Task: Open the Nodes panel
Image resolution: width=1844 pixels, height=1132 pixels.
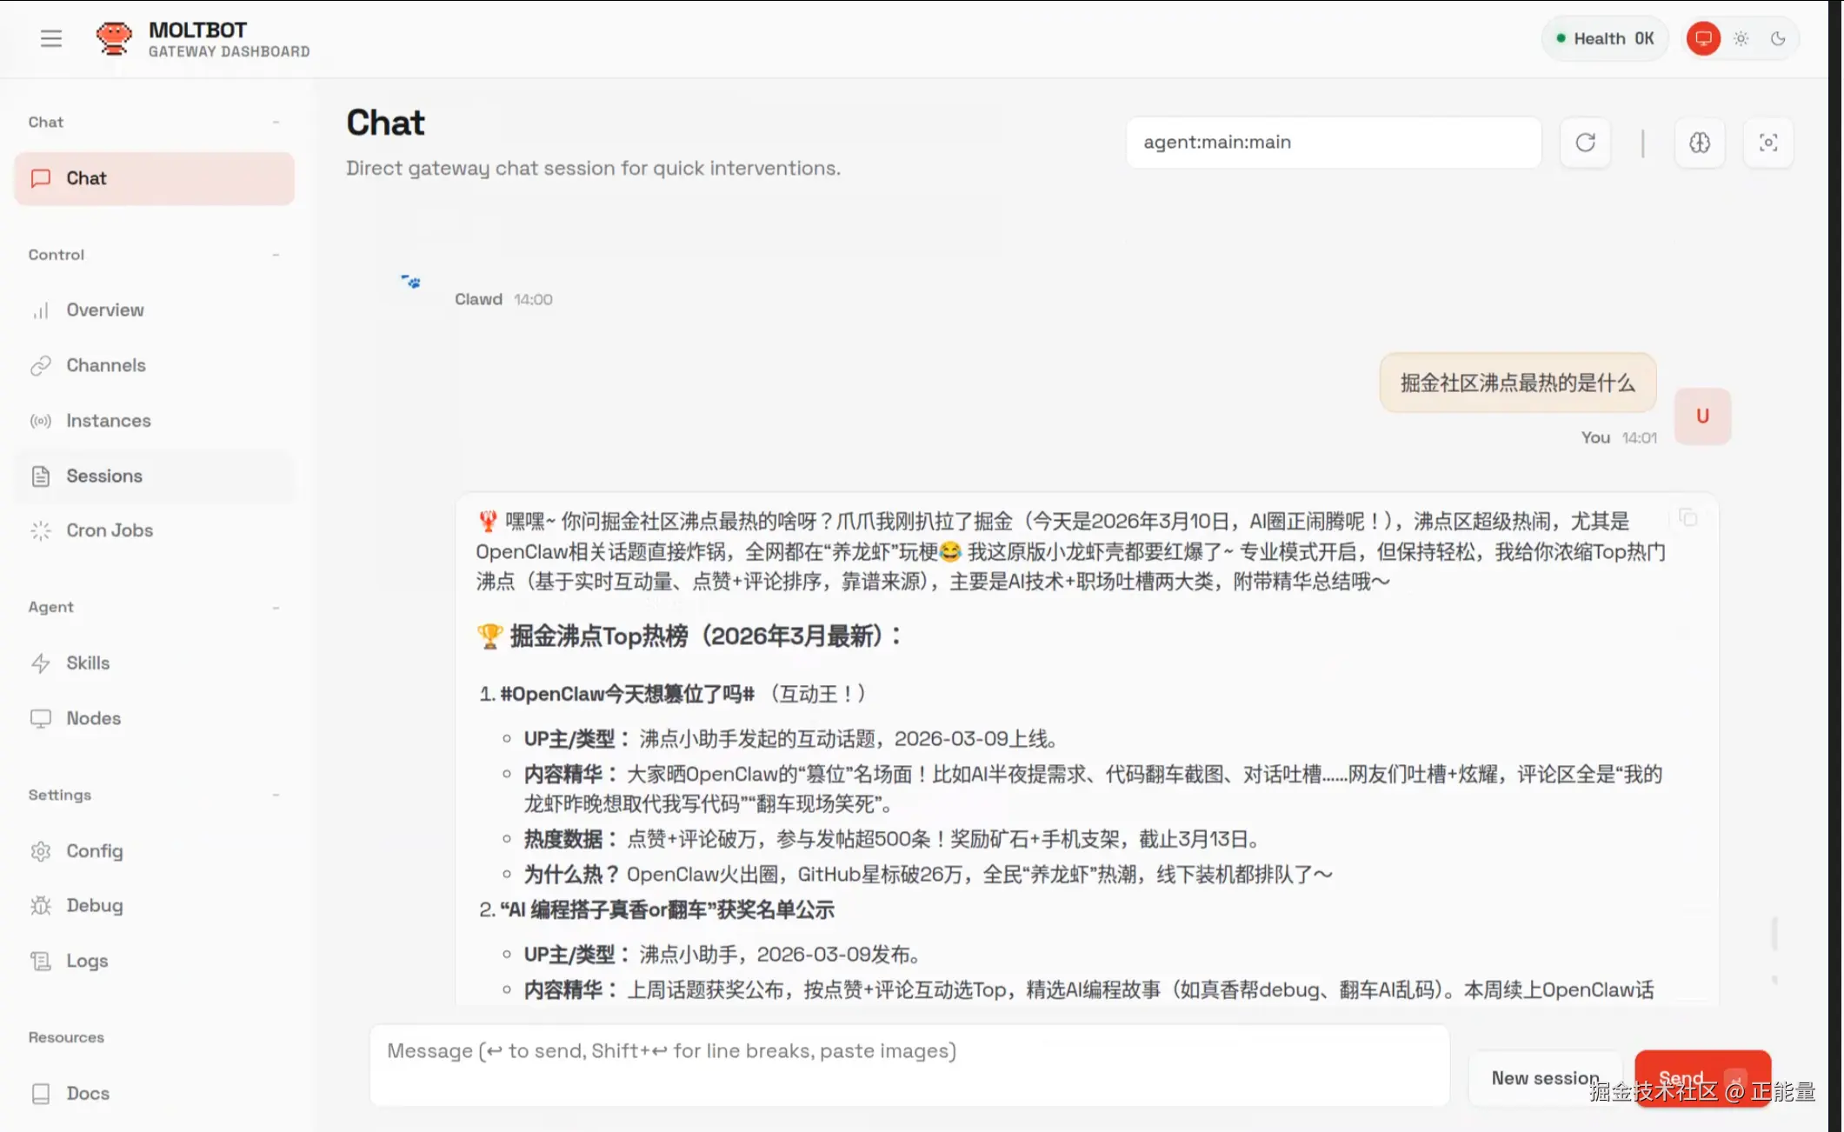Action: point(92,718)
